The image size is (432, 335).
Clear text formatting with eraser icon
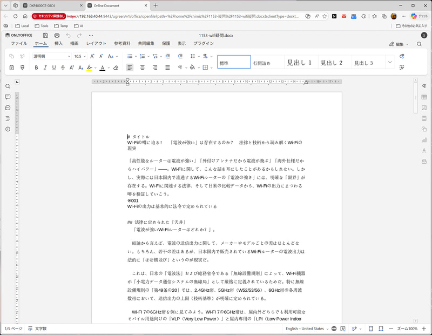[116, 68]
